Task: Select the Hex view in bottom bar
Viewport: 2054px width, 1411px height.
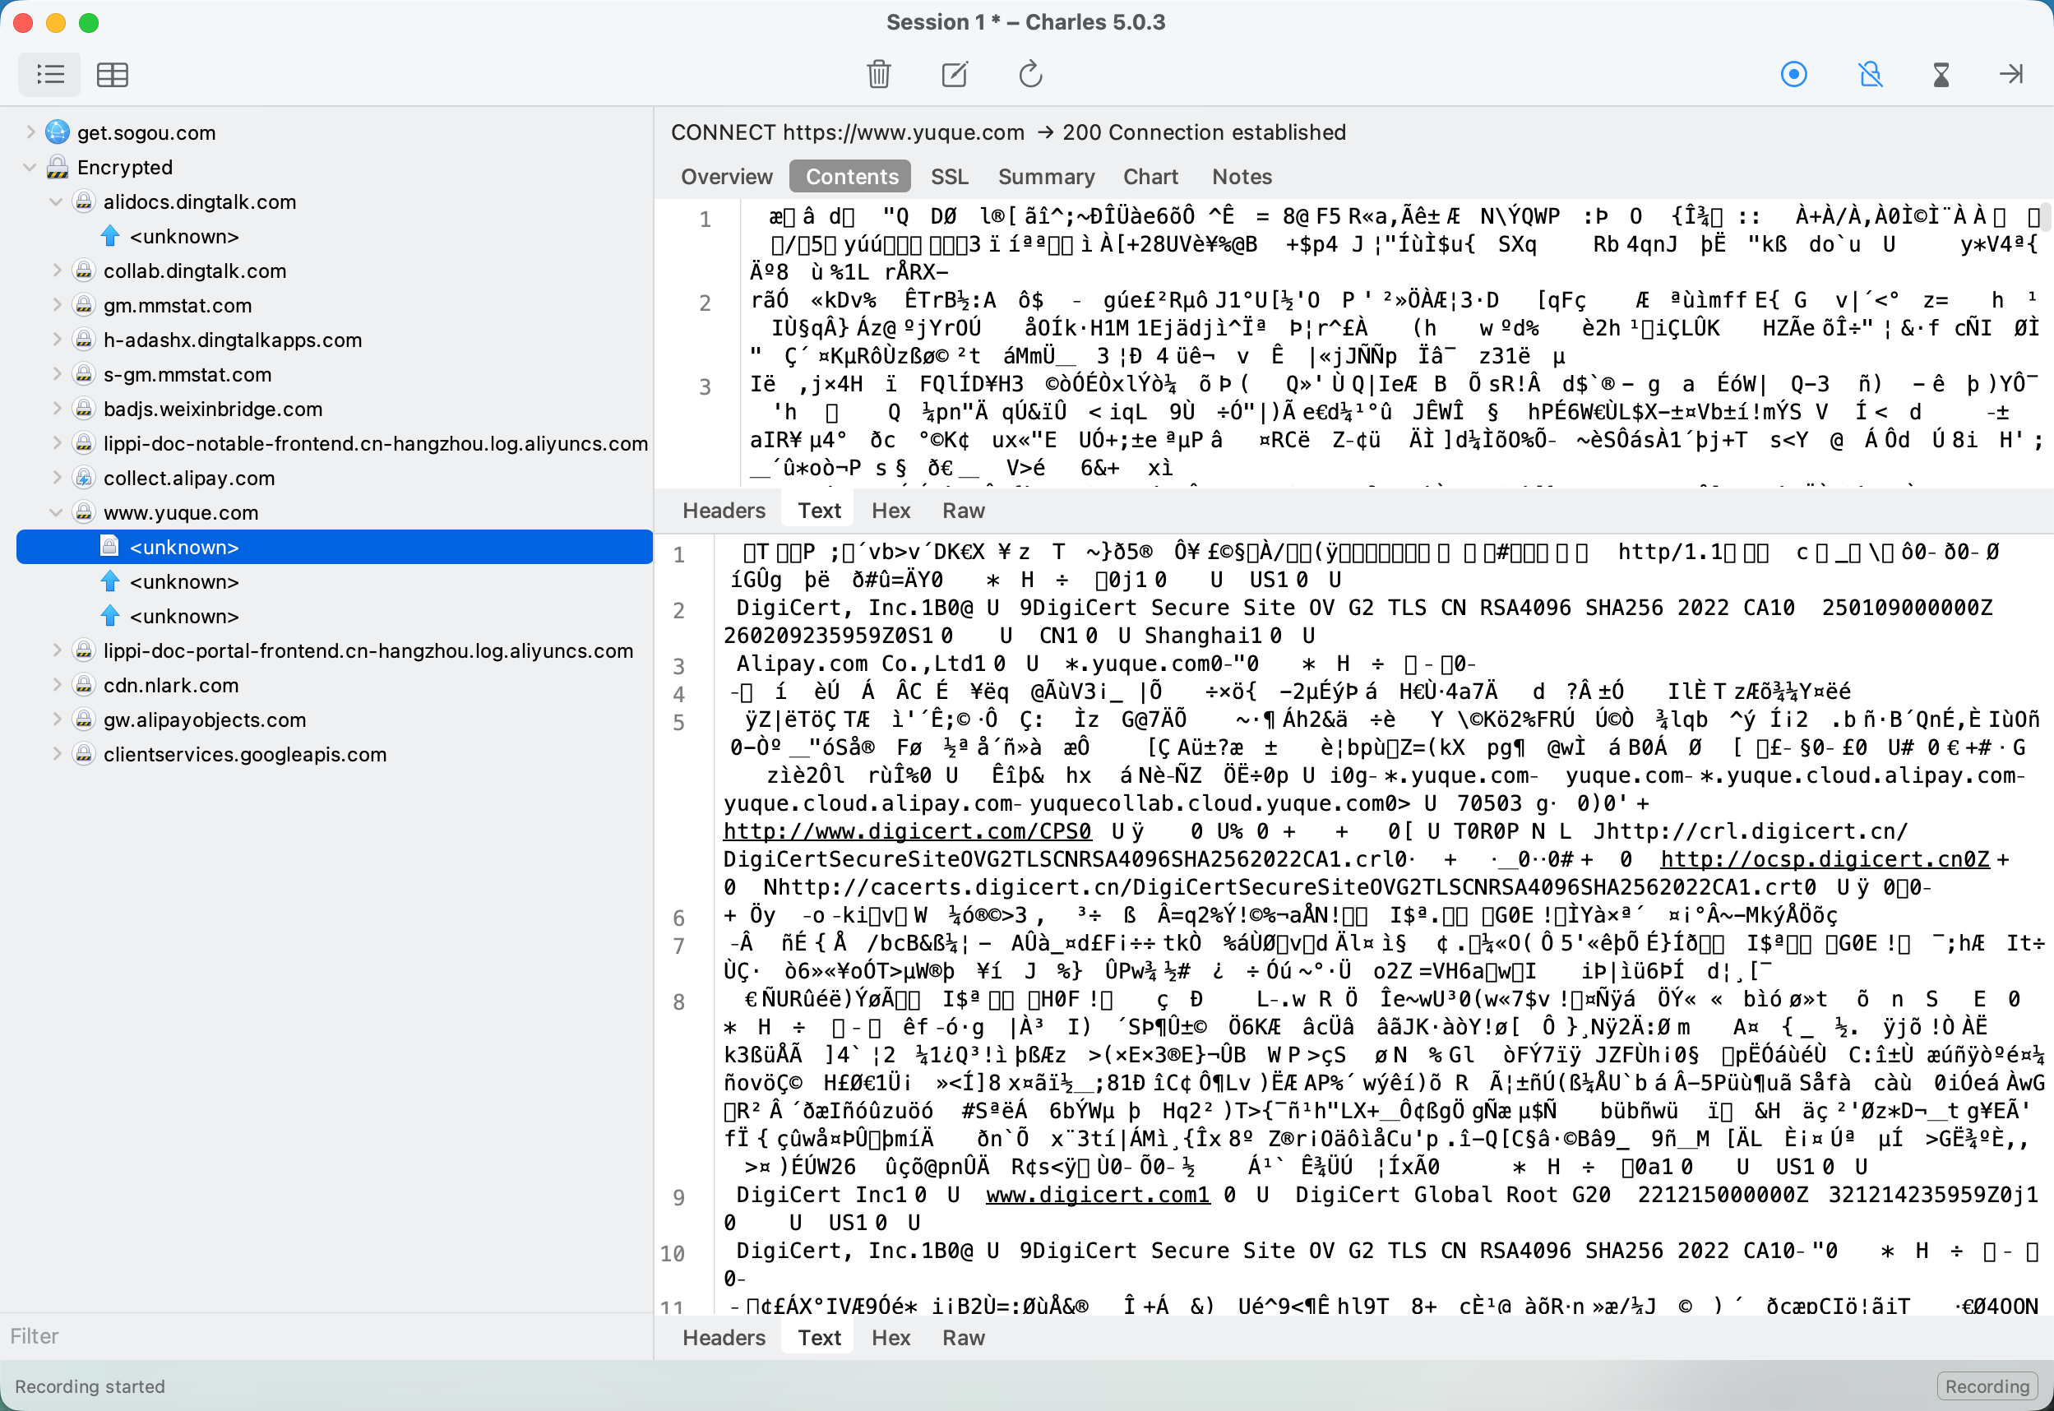Action: tap(890, 1338)
